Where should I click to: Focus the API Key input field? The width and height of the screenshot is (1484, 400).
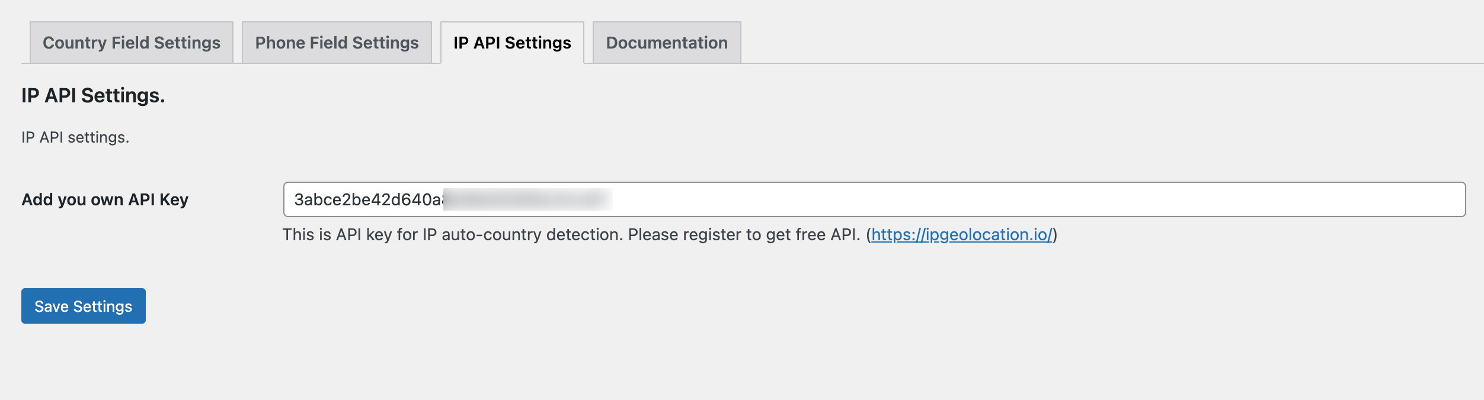875,199
